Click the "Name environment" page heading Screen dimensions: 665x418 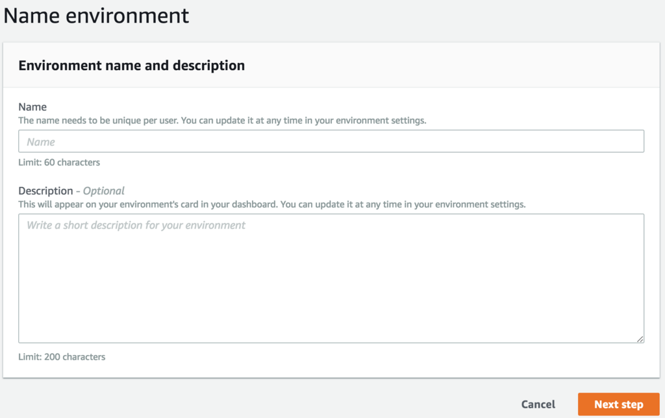(x=97, y=16)
